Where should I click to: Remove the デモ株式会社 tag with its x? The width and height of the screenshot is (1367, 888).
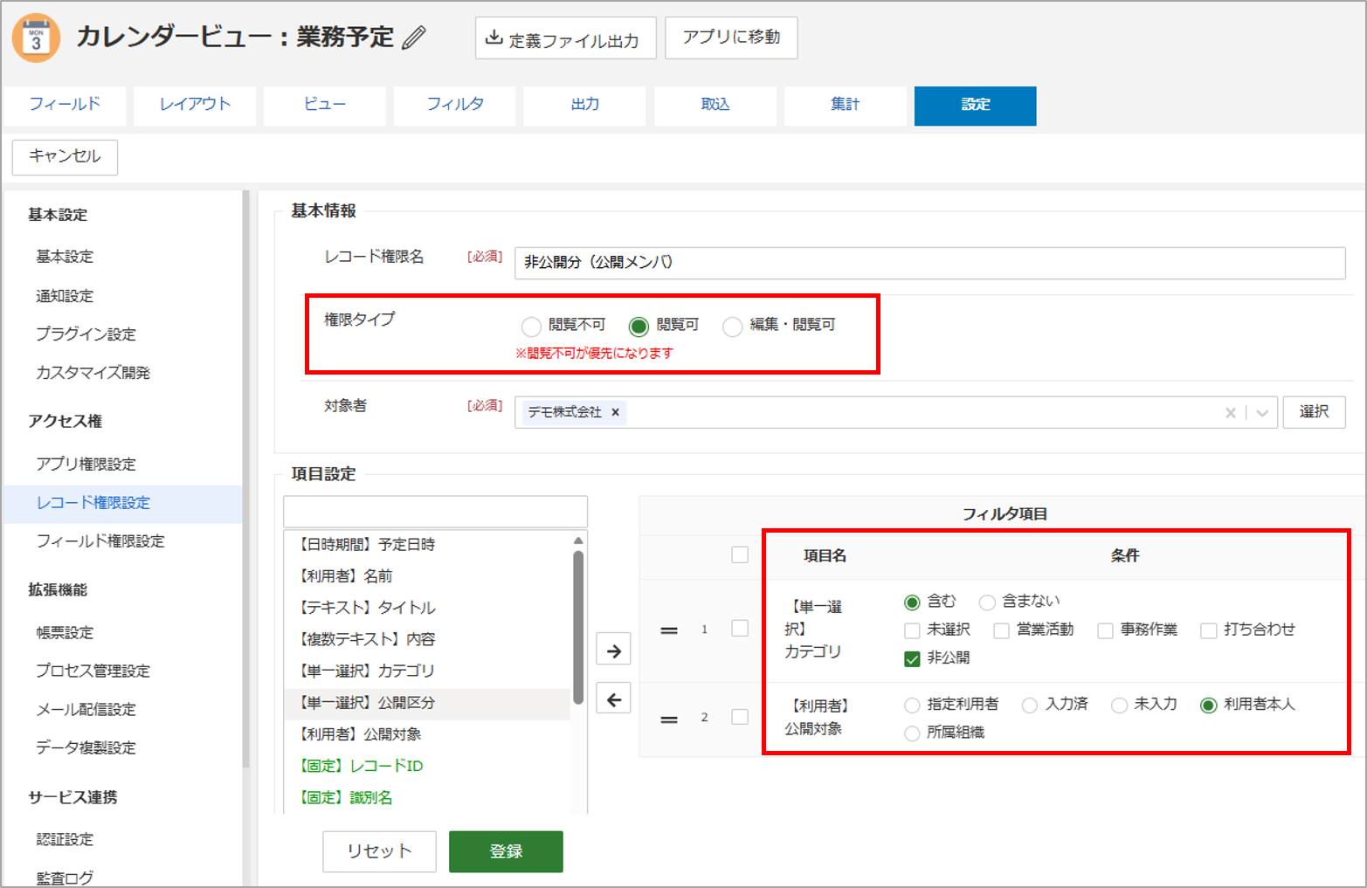615,412
